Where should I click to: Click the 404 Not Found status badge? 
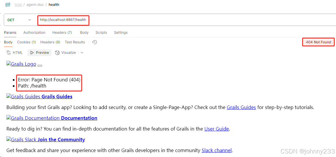319,42
